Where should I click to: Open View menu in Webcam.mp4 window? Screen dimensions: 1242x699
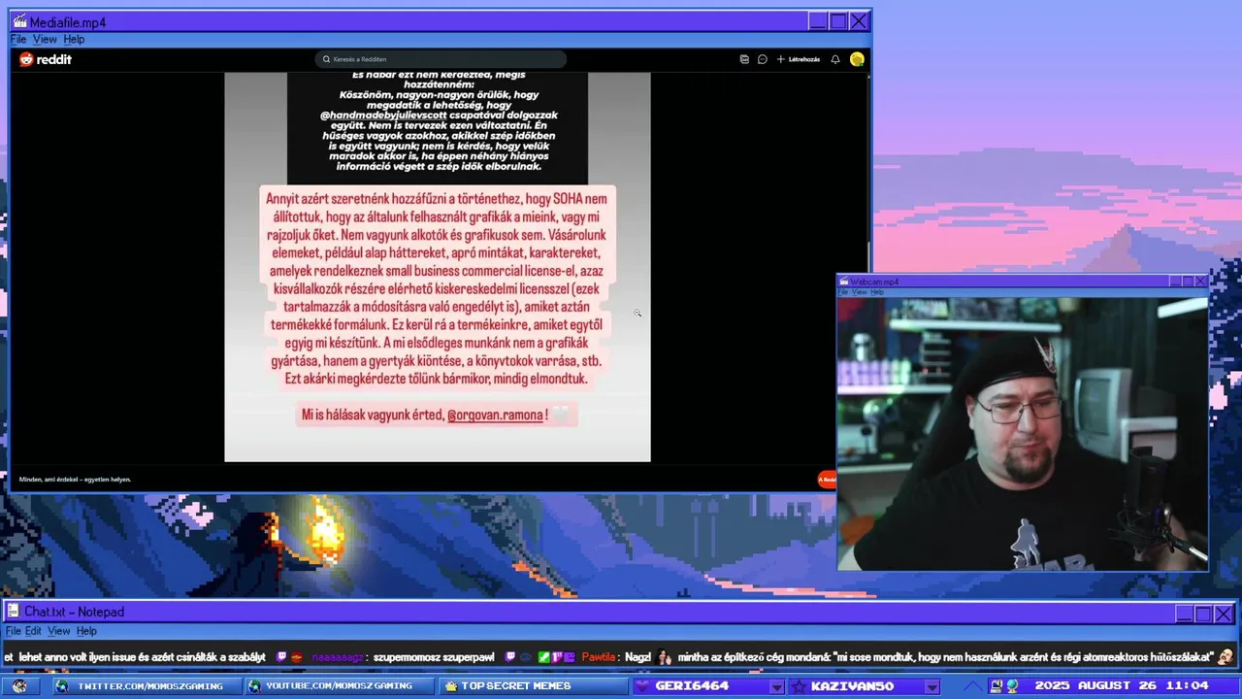tap(859, 292)
